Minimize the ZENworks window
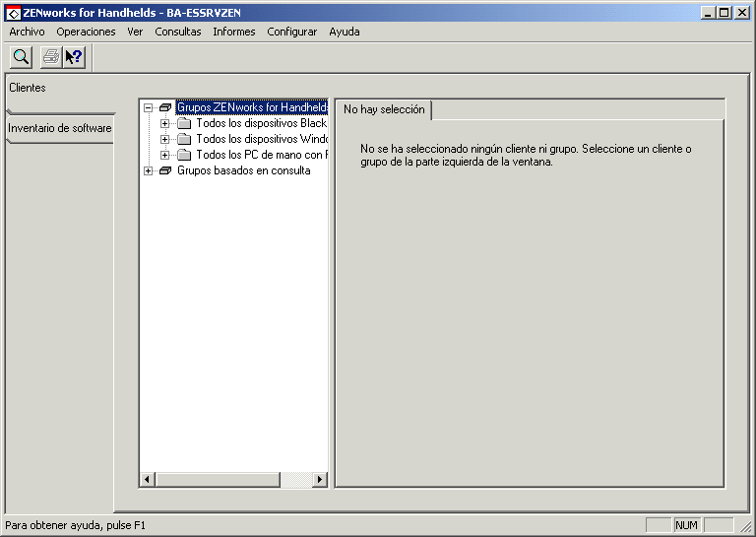Viewport: 756px width, 537px height. click(708, 13)
